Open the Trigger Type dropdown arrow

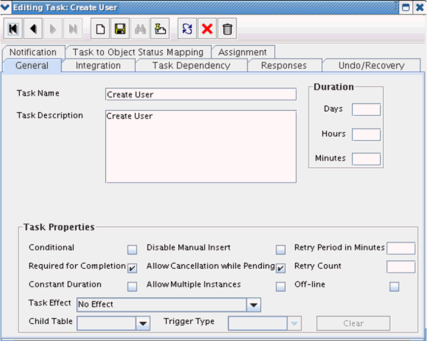pos(294,323)
